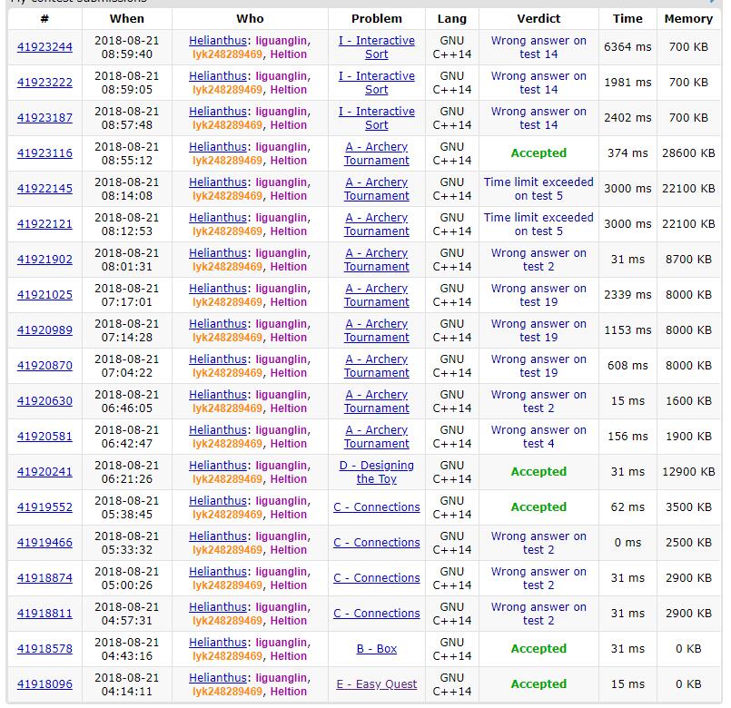
Task: Click the Problem column header
Action: 376,18
